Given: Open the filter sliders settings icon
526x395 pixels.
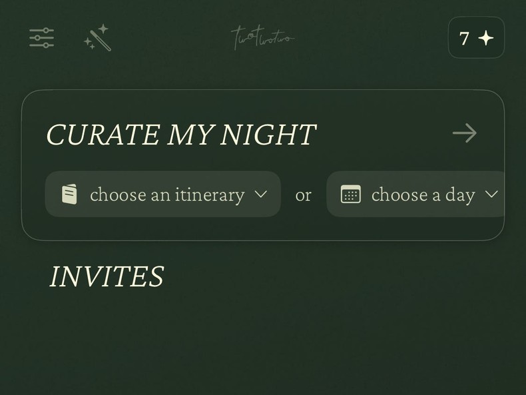Looking at the screenshot, I should coord(41,38).
